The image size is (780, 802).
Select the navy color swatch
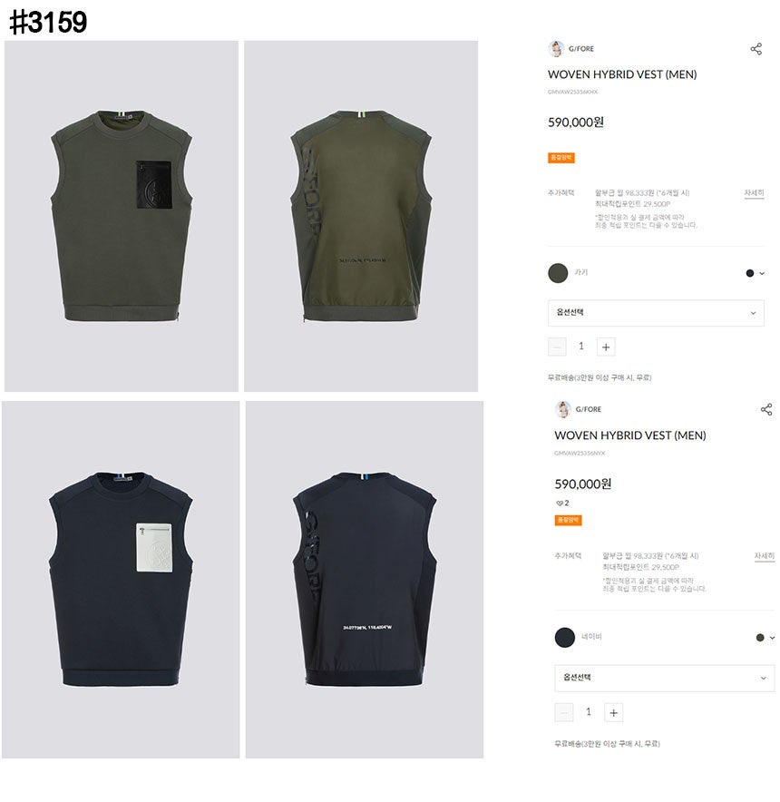(x=565, y=638)
